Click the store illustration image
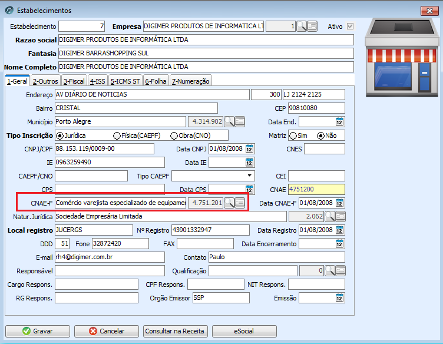 click(x=402, y=57)
